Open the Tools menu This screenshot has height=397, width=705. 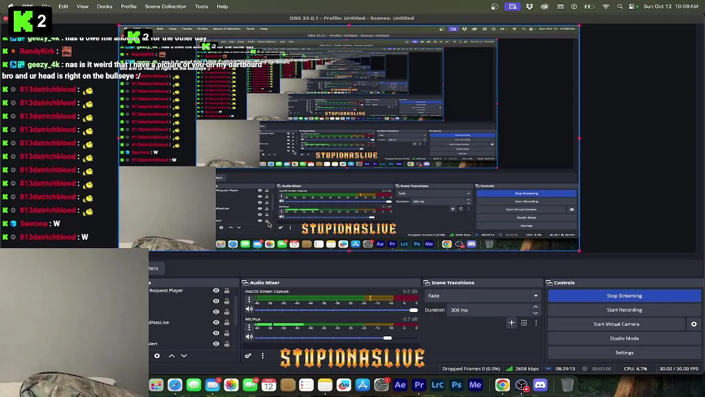(x=202, y=7)
